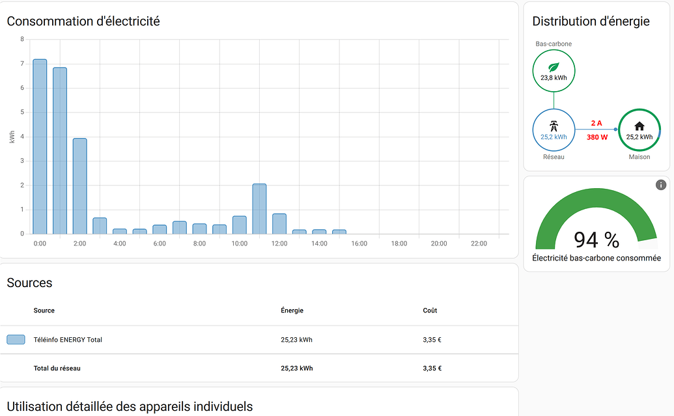Click the Distribution d'énergie title

click(590, 21)
